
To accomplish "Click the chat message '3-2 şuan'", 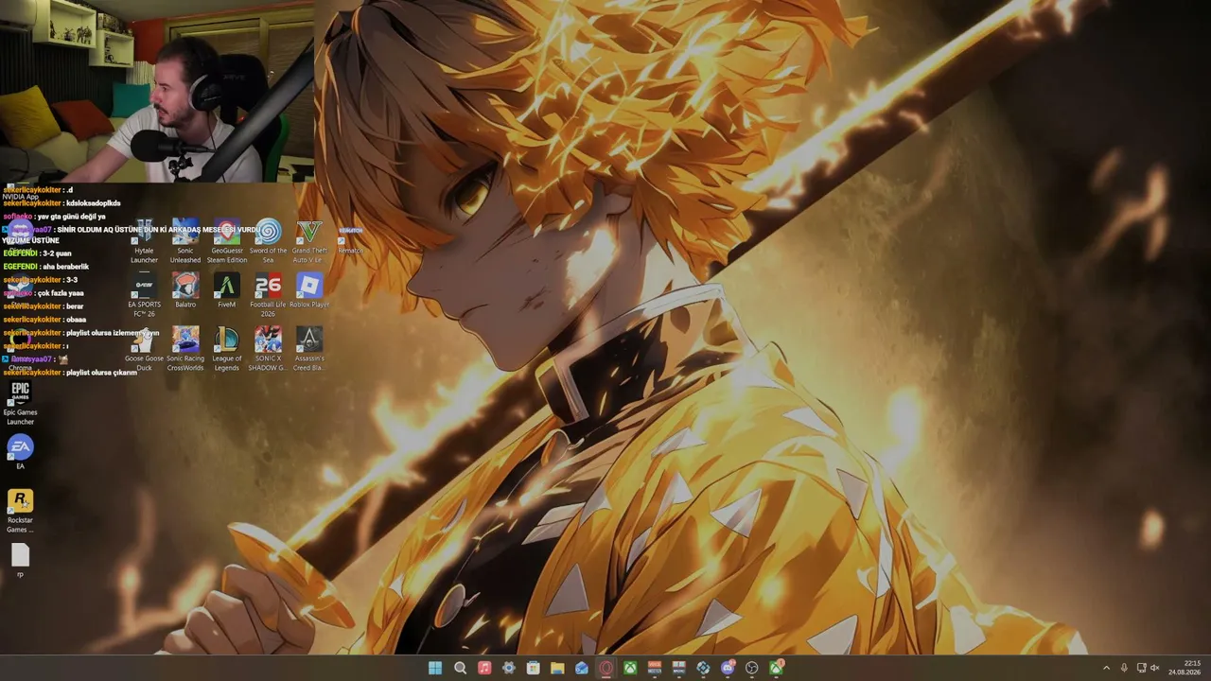I will (x=57, y=253).
